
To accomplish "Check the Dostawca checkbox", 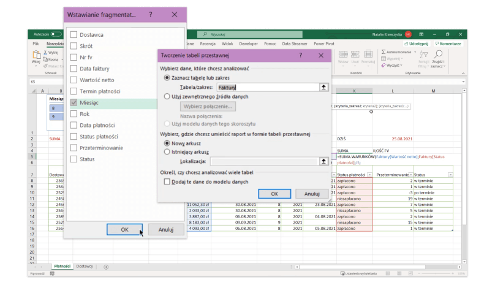I will 74,35.
